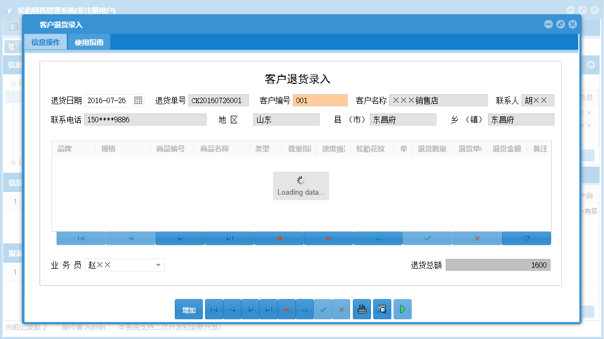Click the previous record arrow in the grid navigator
This screenshot has width=604, height=339.
point(130,238)
